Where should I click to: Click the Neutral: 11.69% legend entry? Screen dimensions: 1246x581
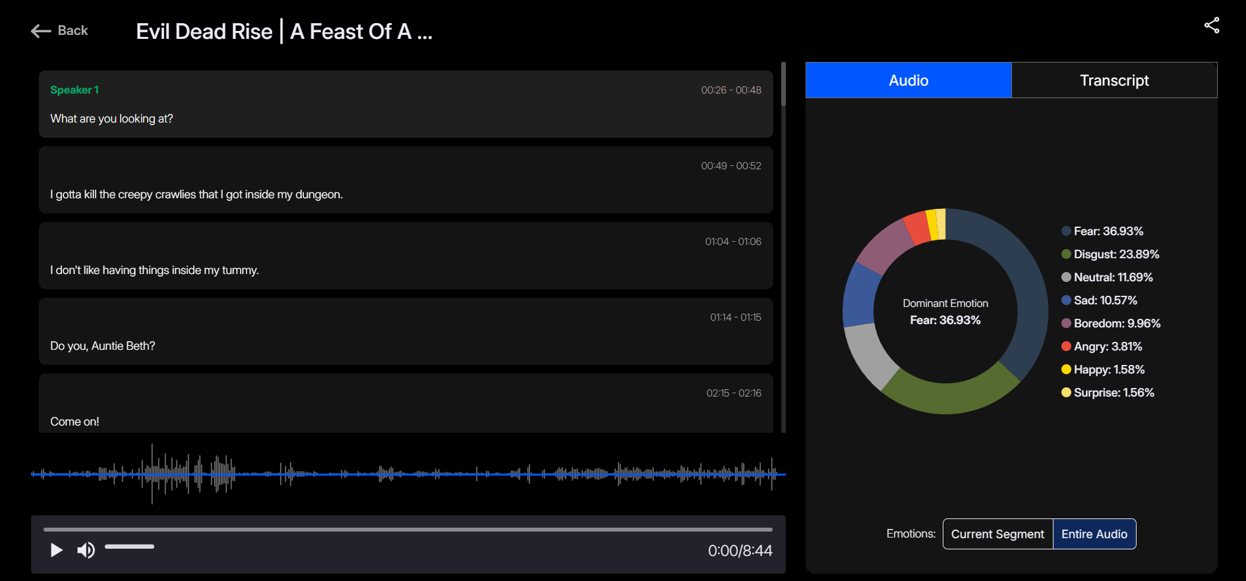[1107, 277]
